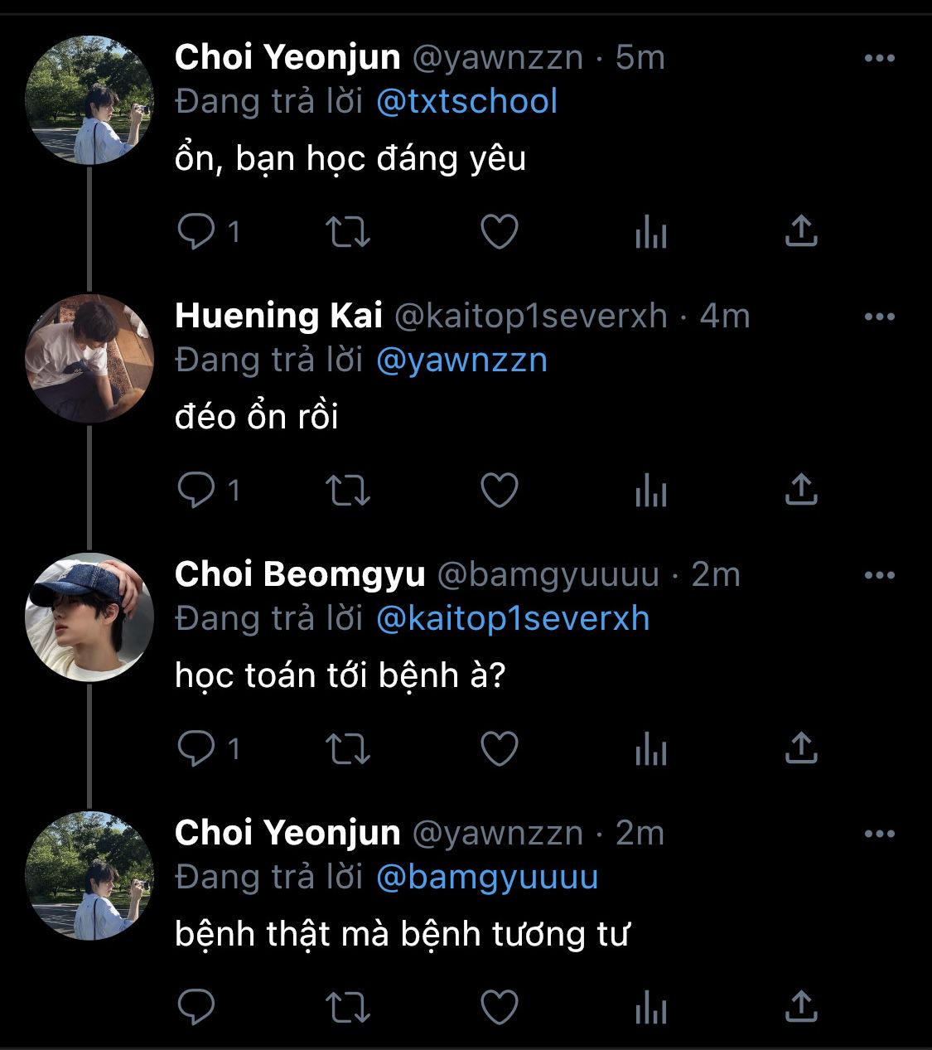Like Huening Kai's reply
The width and height of the screenshot is (932, 1050).
500,491
